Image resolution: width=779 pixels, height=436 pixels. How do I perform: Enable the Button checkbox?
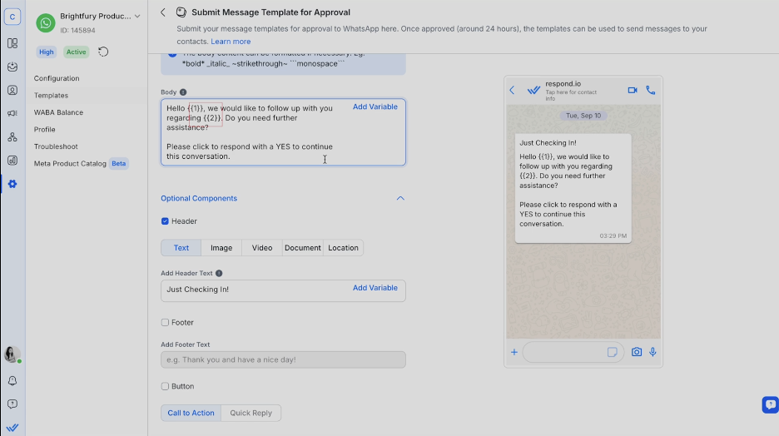click(165, 386)
